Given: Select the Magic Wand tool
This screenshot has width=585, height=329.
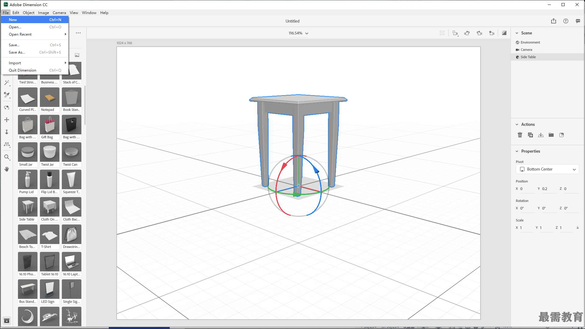Looking at the screenshot, I should (7, 83).
